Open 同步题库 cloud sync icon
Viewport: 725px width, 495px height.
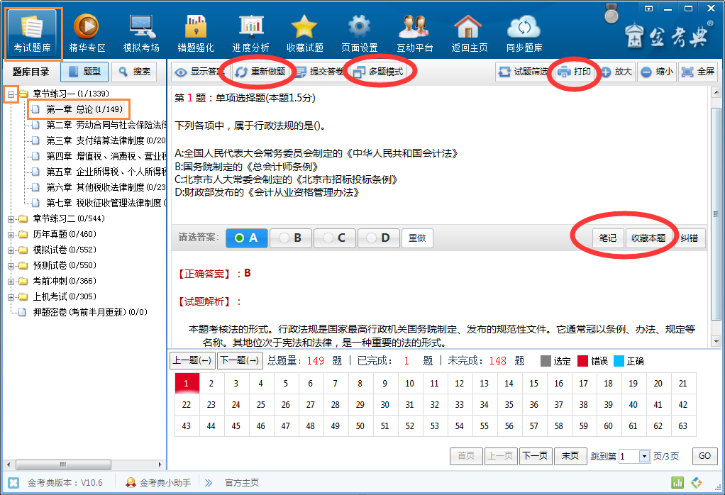(x=524, y=27)
